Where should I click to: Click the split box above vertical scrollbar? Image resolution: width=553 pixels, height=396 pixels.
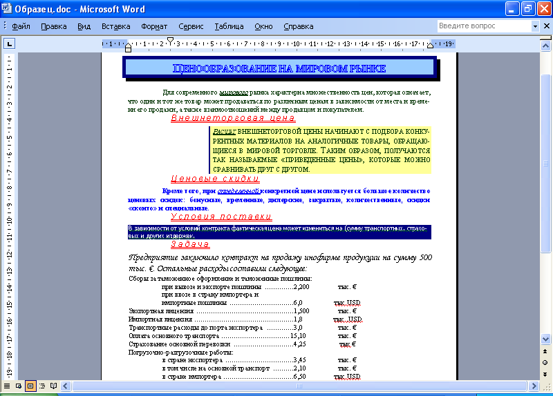(545, 38)
